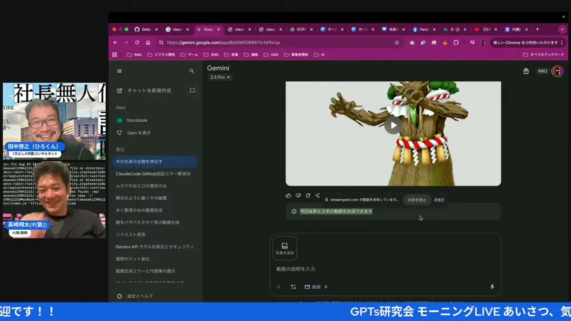Open chat Gemini API モデル名修正とセキュリティ
The width and height of the screenshot is (571, 321).
[x=155, y=247]
